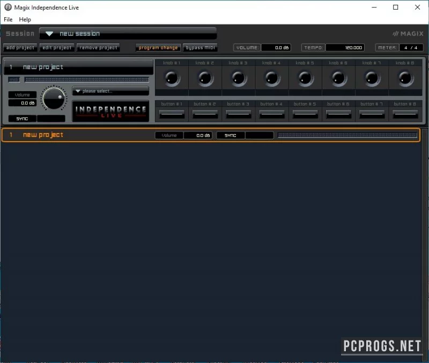Click the MAGIX logo
The image size is (429, 363).
point(408,34)
